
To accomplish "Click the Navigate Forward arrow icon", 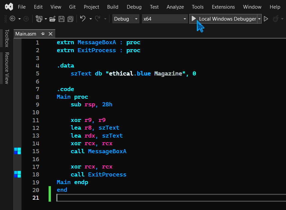I will pos(26,19).
